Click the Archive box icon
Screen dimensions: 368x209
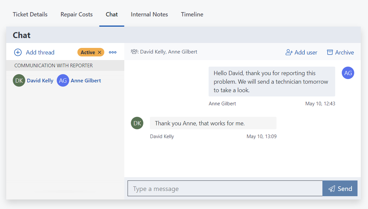coord(330,52)
